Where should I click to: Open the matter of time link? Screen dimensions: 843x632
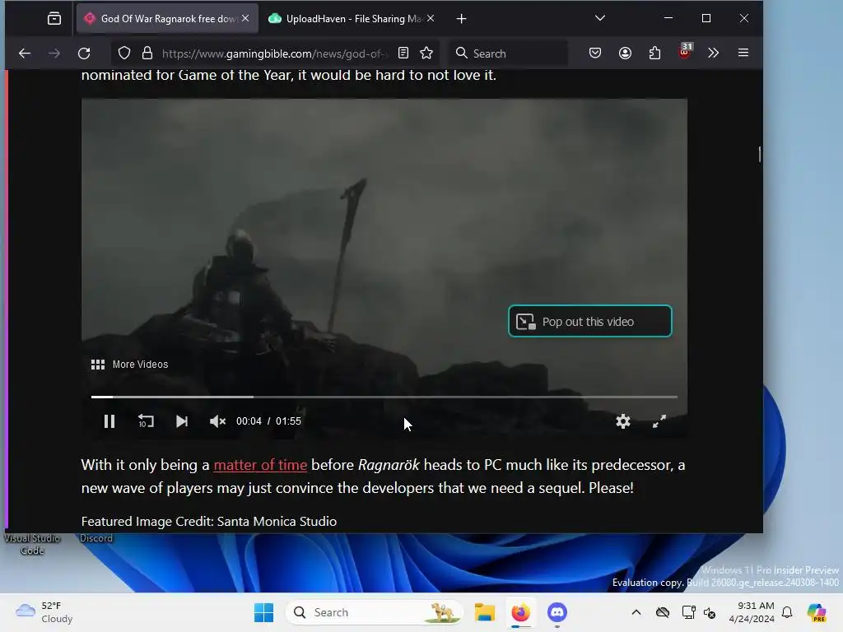click(x=260, y=465)
